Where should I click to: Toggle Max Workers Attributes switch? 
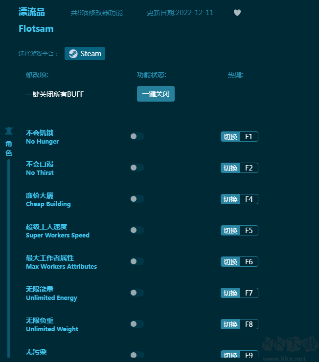137,261
